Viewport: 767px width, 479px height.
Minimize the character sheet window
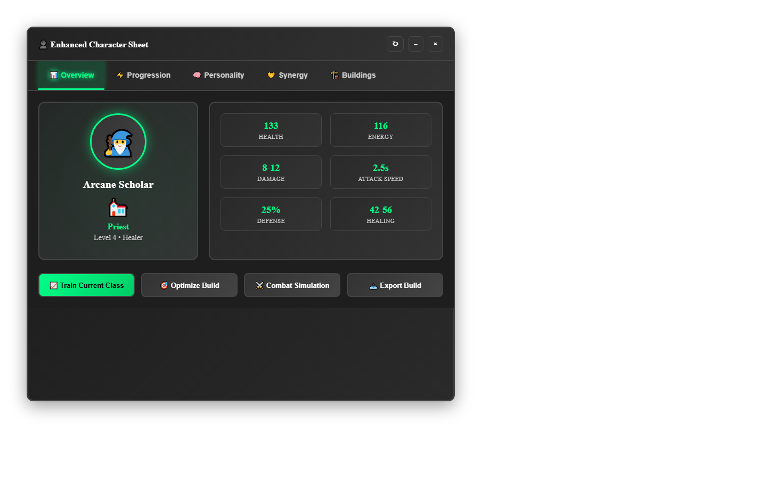[415, 44]
